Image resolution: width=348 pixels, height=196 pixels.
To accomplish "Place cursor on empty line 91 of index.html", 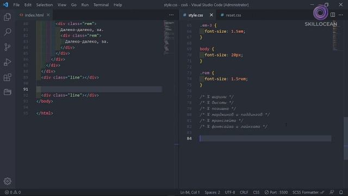I will pos(99,89).
